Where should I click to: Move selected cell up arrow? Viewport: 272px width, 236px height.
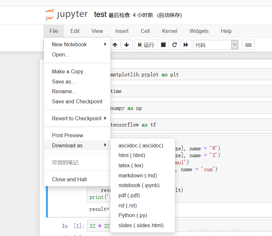tap(115, 45)
